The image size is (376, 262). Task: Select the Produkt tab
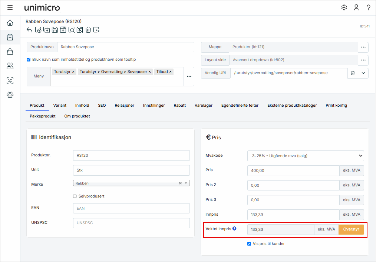coord(37,106)
